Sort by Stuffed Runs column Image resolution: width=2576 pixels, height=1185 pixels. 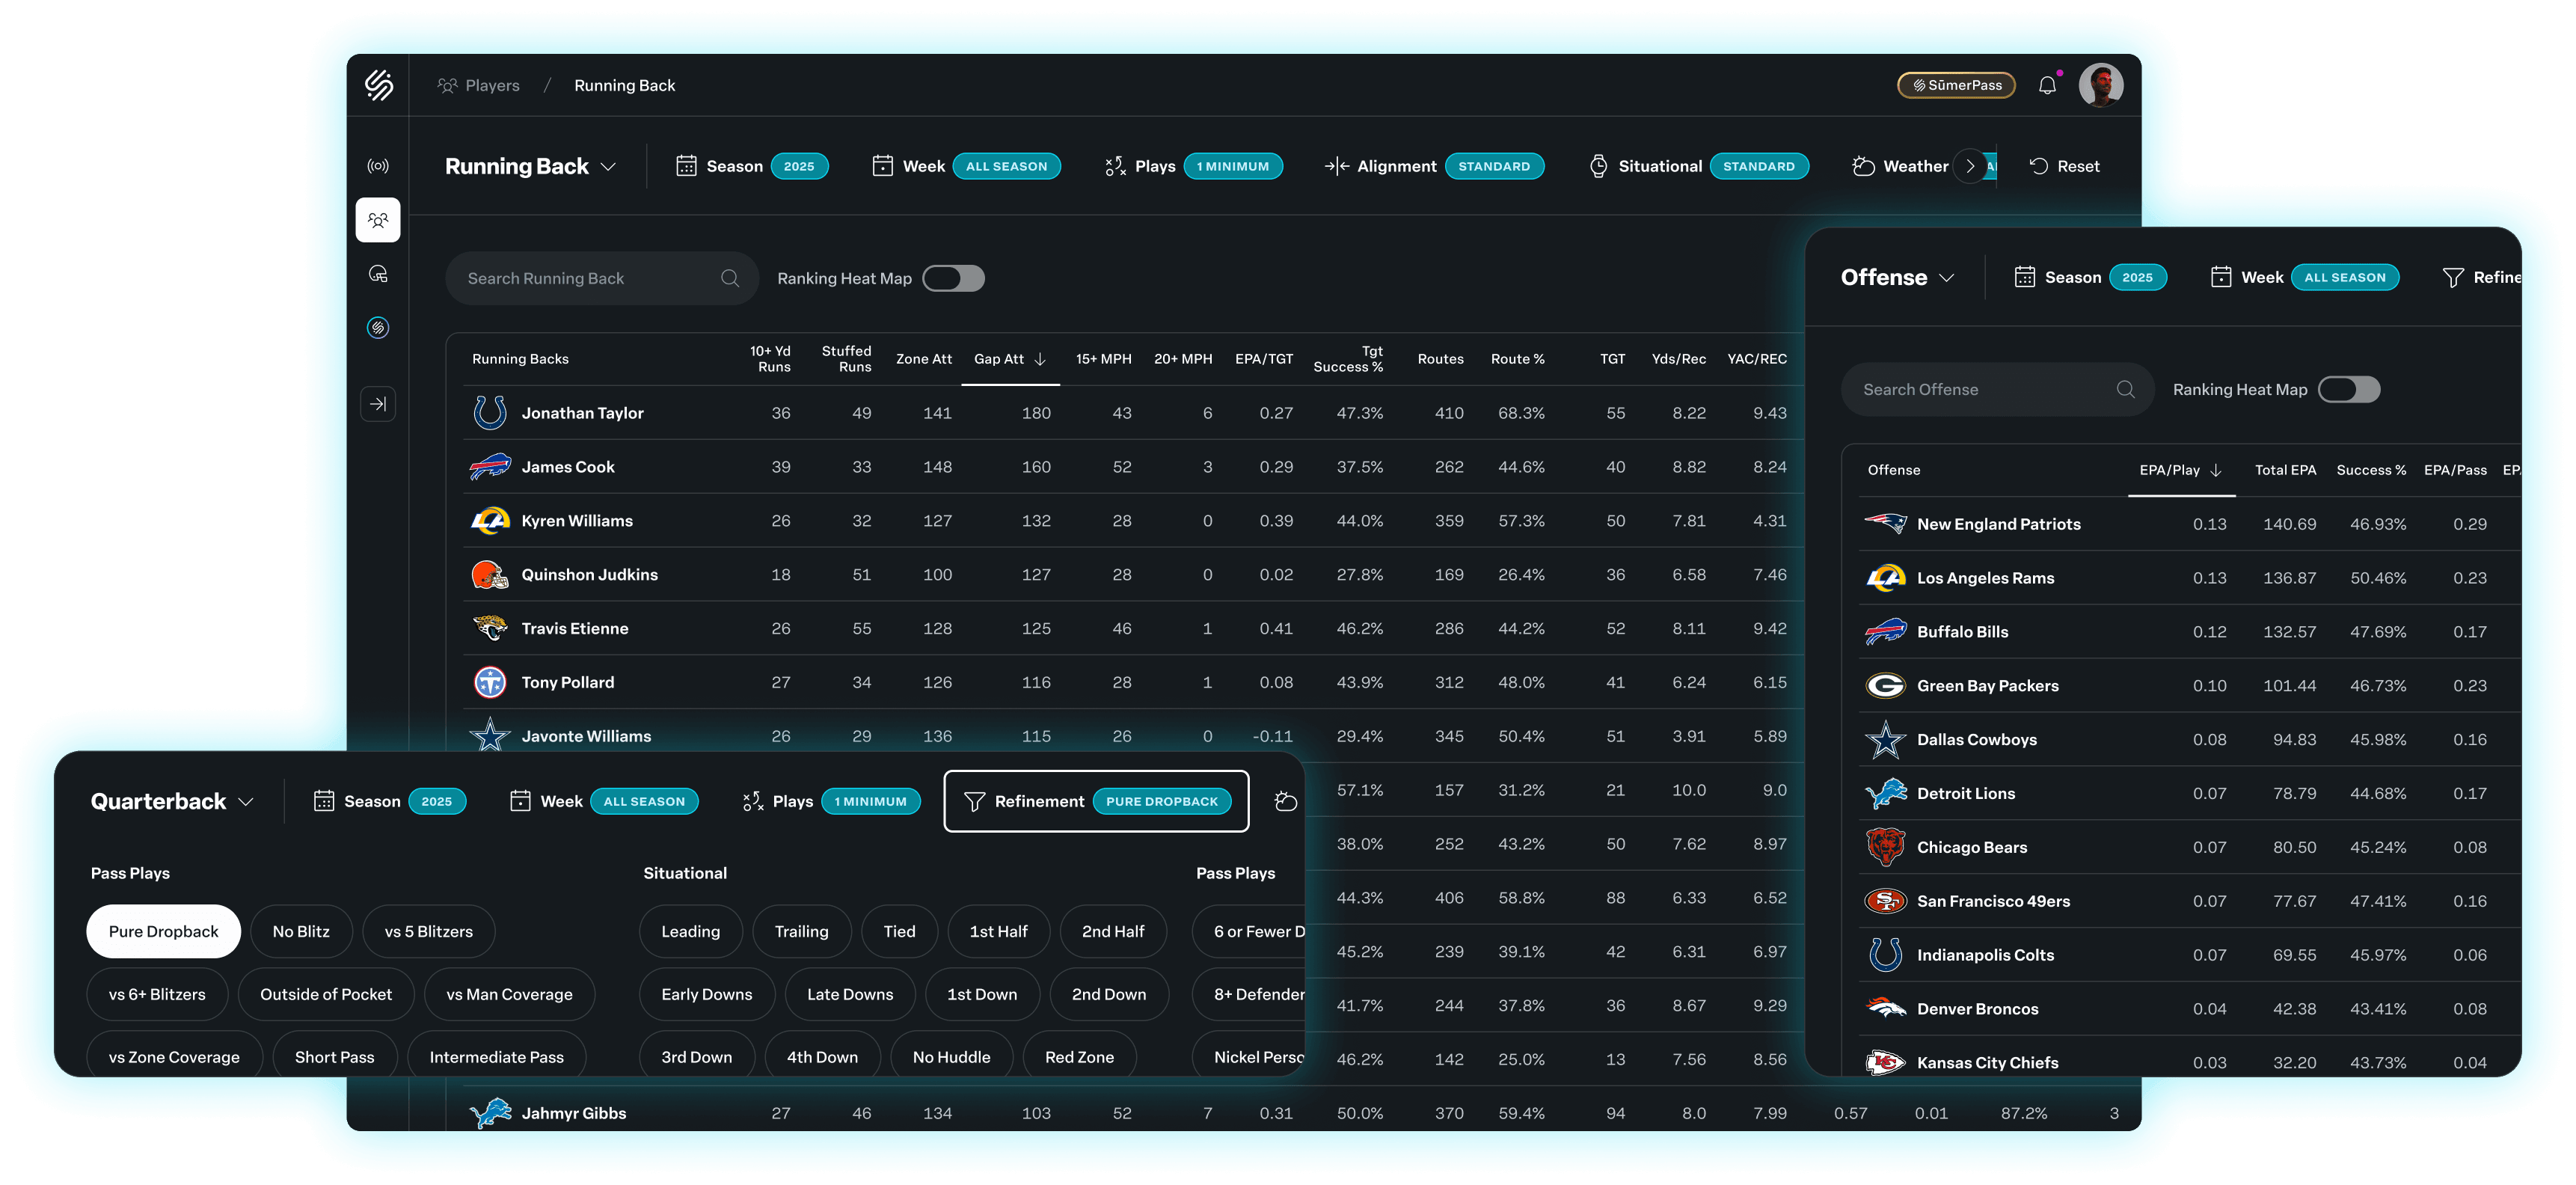846,359
